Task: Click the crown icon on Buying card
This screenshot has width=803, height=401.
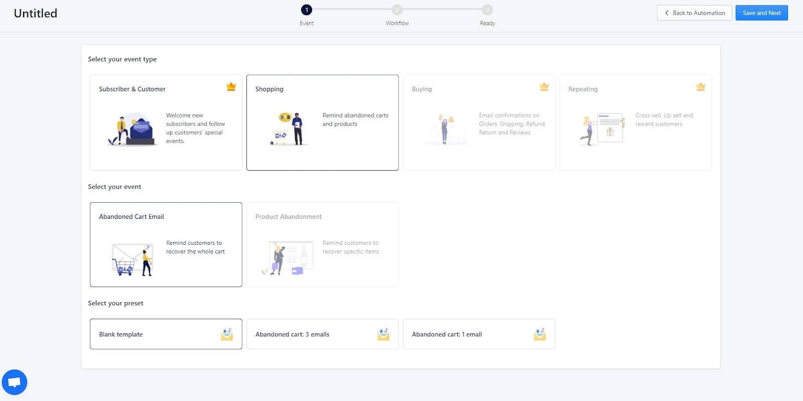Action: pyautogui.click(x=544, y=87)
